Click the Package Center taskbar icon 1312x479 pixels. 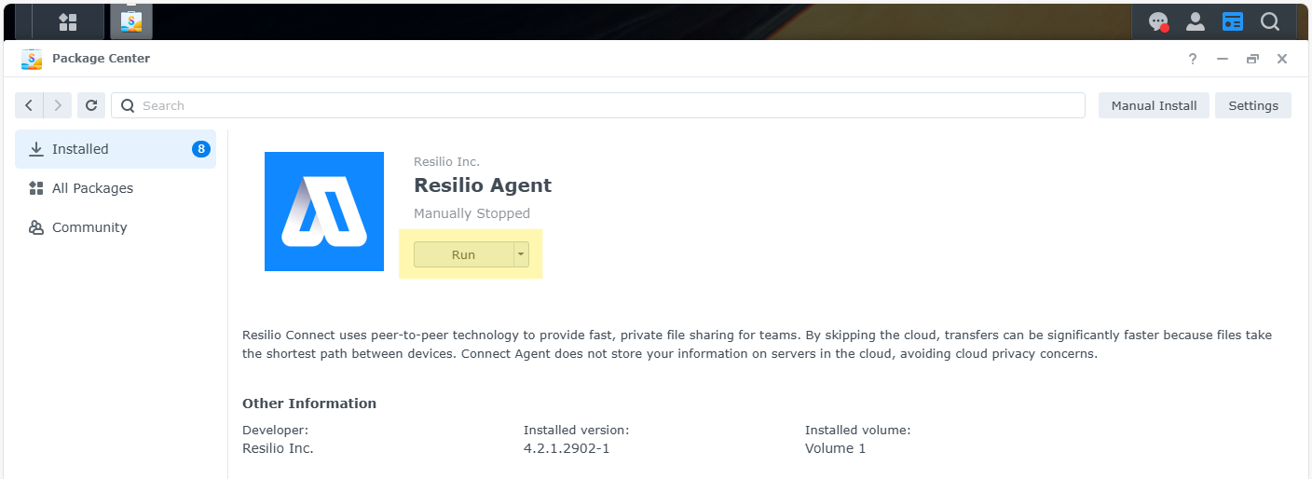[x=130, y=21]
